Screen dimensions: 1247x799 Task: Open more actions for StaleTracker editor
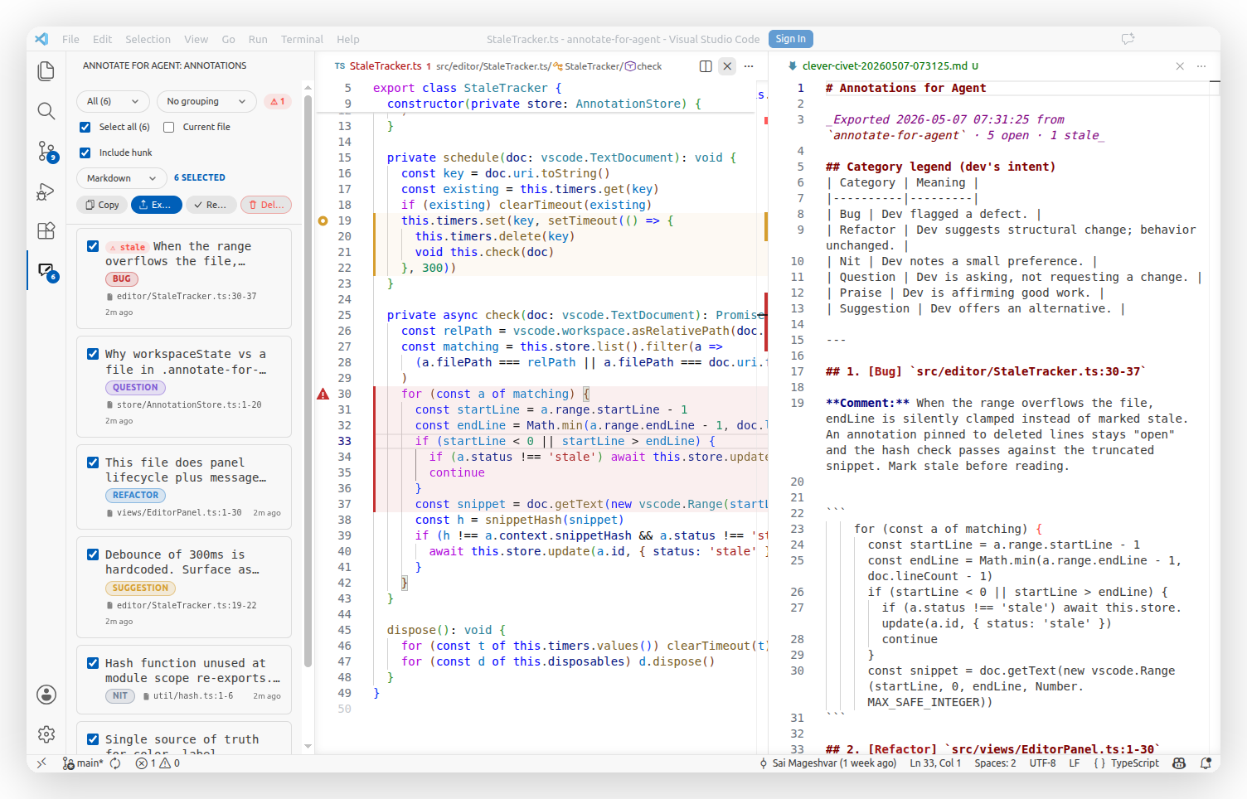tap(749, 66)
